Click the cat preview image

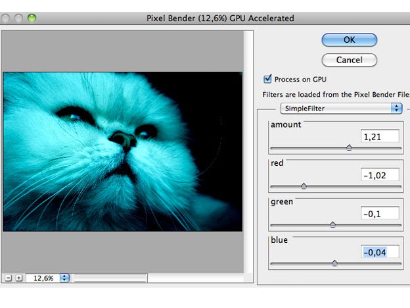[x=122, y=151]
